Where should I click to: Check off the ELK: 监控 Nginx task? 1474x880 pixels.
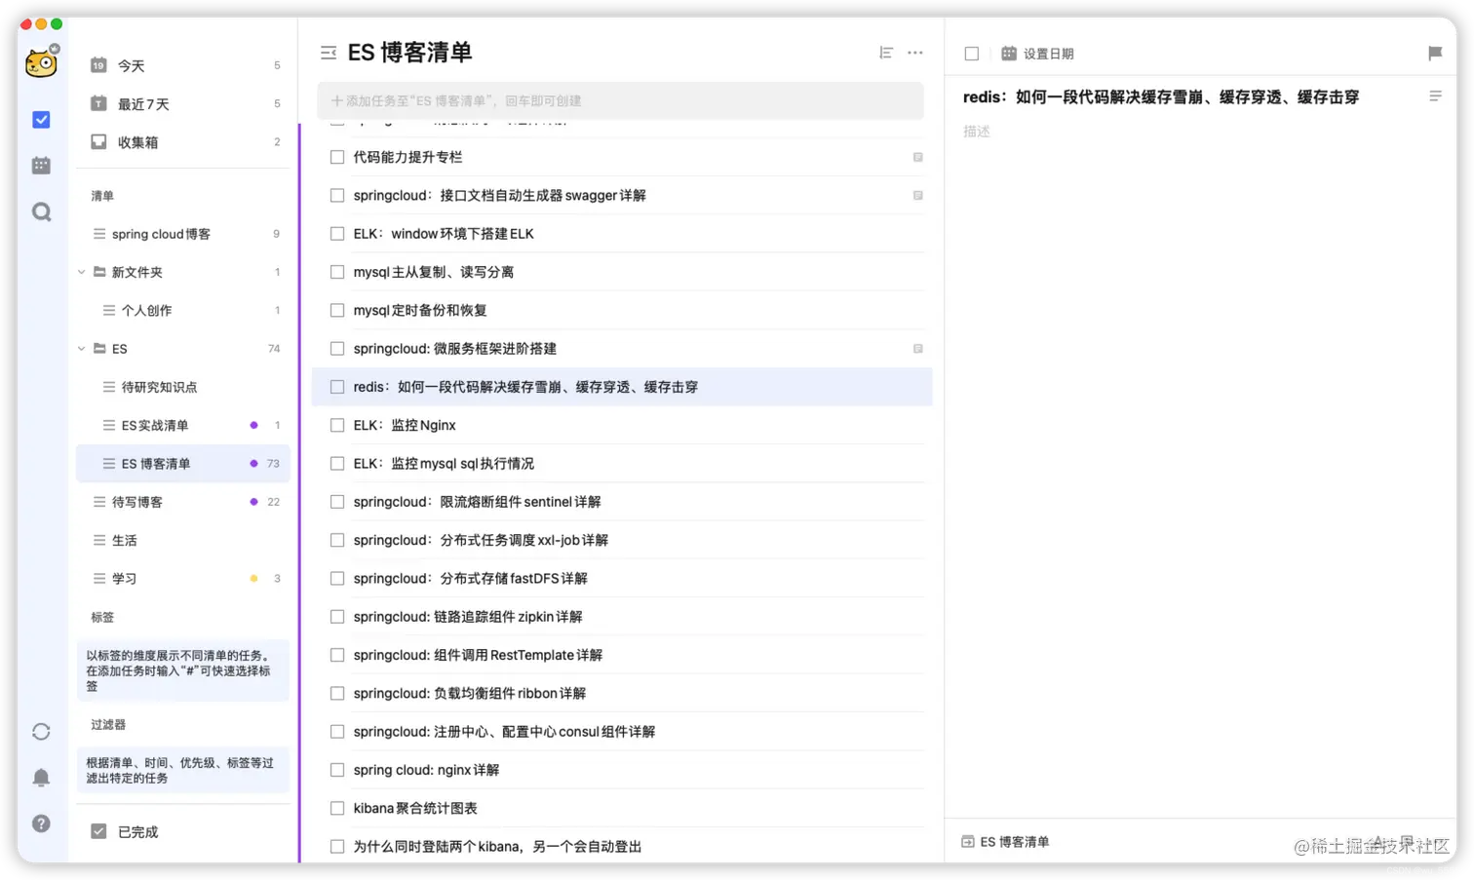[336, 425]
